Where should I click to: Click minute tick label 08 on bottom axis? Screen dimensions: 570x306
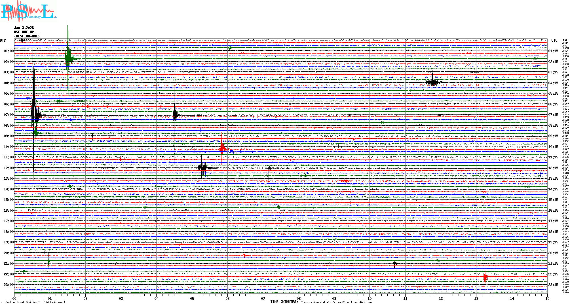(299, 298)
